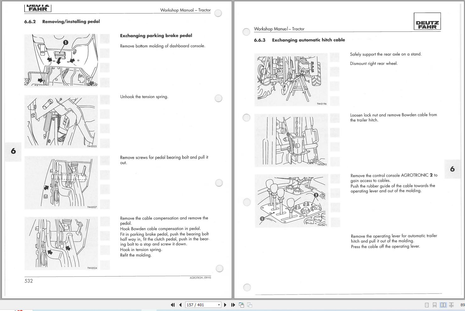465x311 pixels.
Task: Advance to the next page with the arrow
Action: 225,305
